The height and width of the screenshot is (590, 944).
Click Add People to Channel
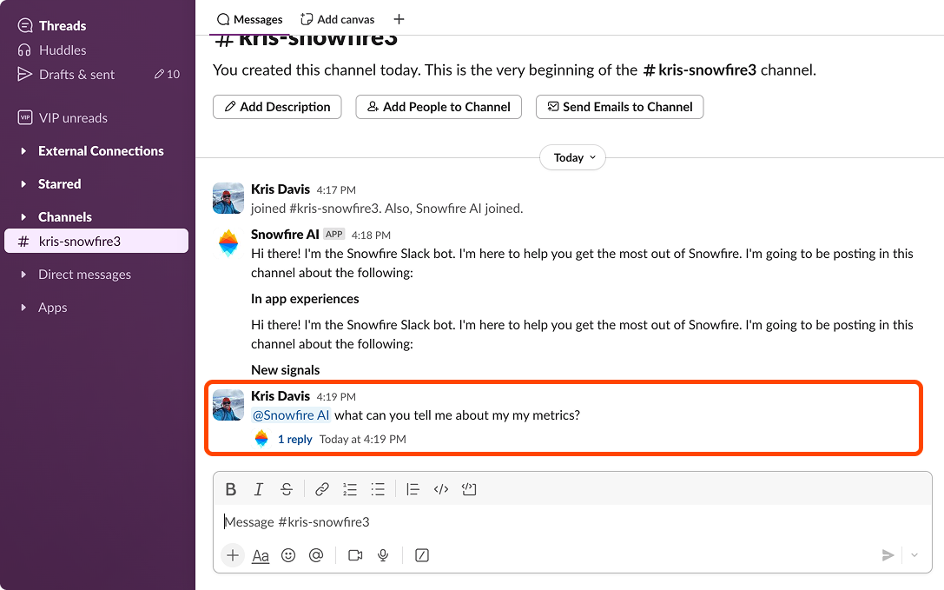(x=439, y=107)
